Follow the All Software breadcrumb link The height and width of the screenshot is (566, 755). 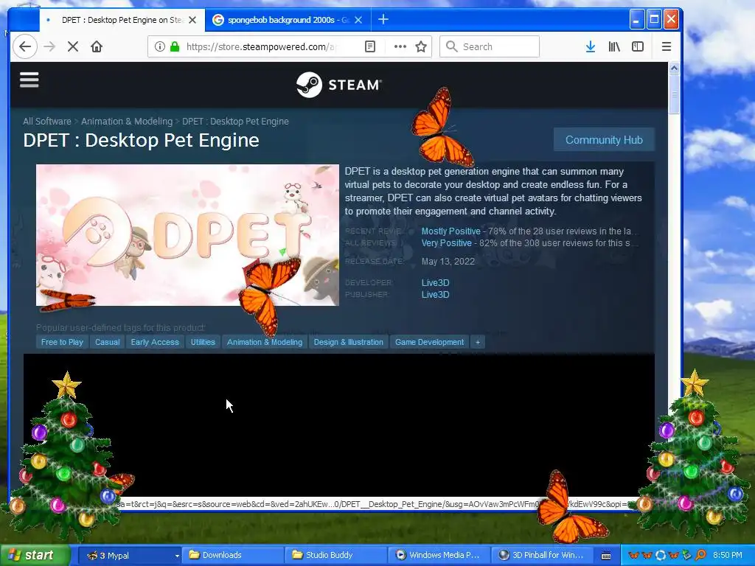[47, 122]
